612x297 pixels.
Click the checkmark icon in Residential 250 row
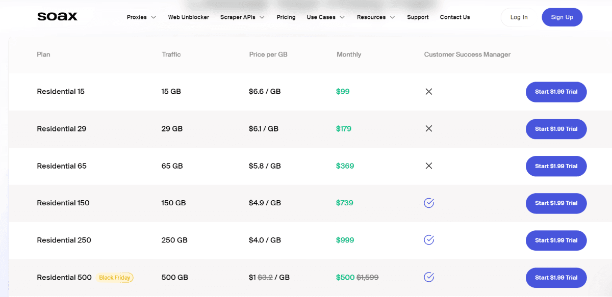(x=429, y=240)
